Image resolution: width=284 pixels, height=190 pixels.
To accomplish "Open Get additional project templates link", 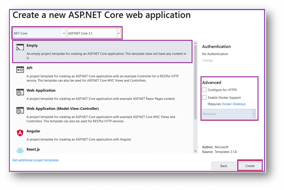I will (x=36, y=160).
